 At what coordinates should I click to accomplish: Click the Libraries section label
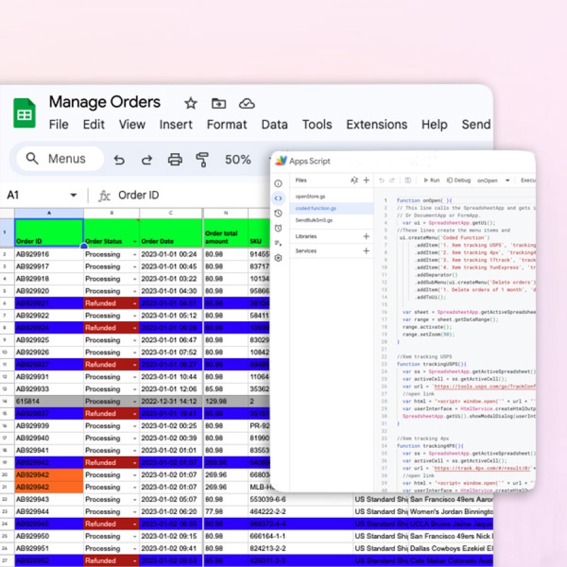pyautogui.click(x=306, y=236)
